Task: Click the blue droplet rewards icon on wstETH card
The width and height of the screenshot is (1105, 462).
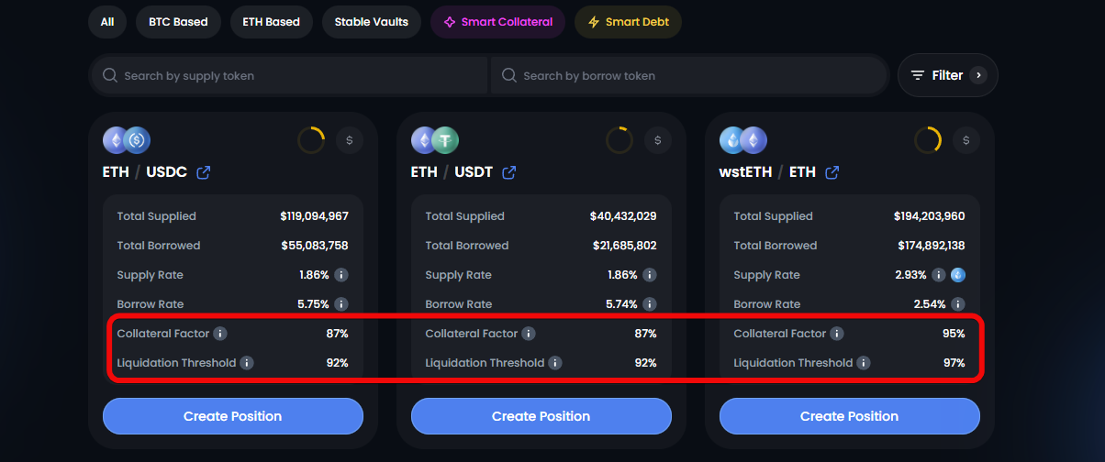Action: (956, 275)
